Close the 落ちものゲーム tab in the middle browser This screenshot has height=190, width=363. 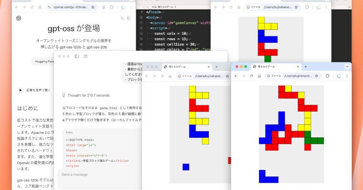coord(209,67)
